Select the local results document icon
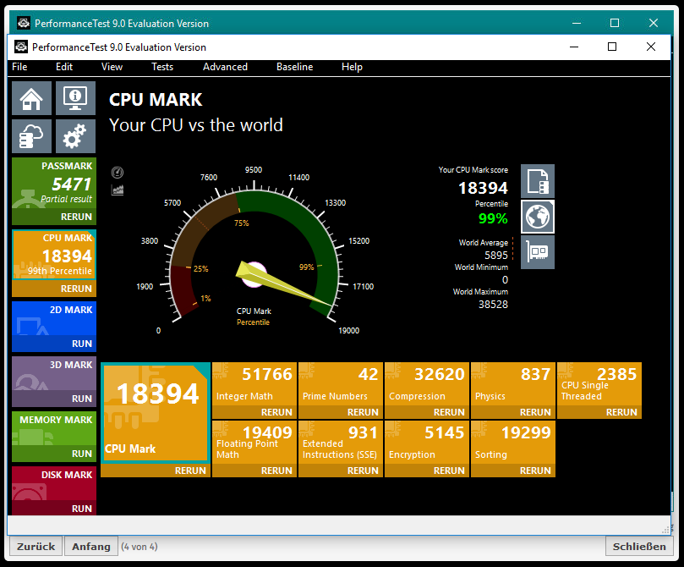The height and width of the screenshot is (567, 684). (x=538, y=181)
